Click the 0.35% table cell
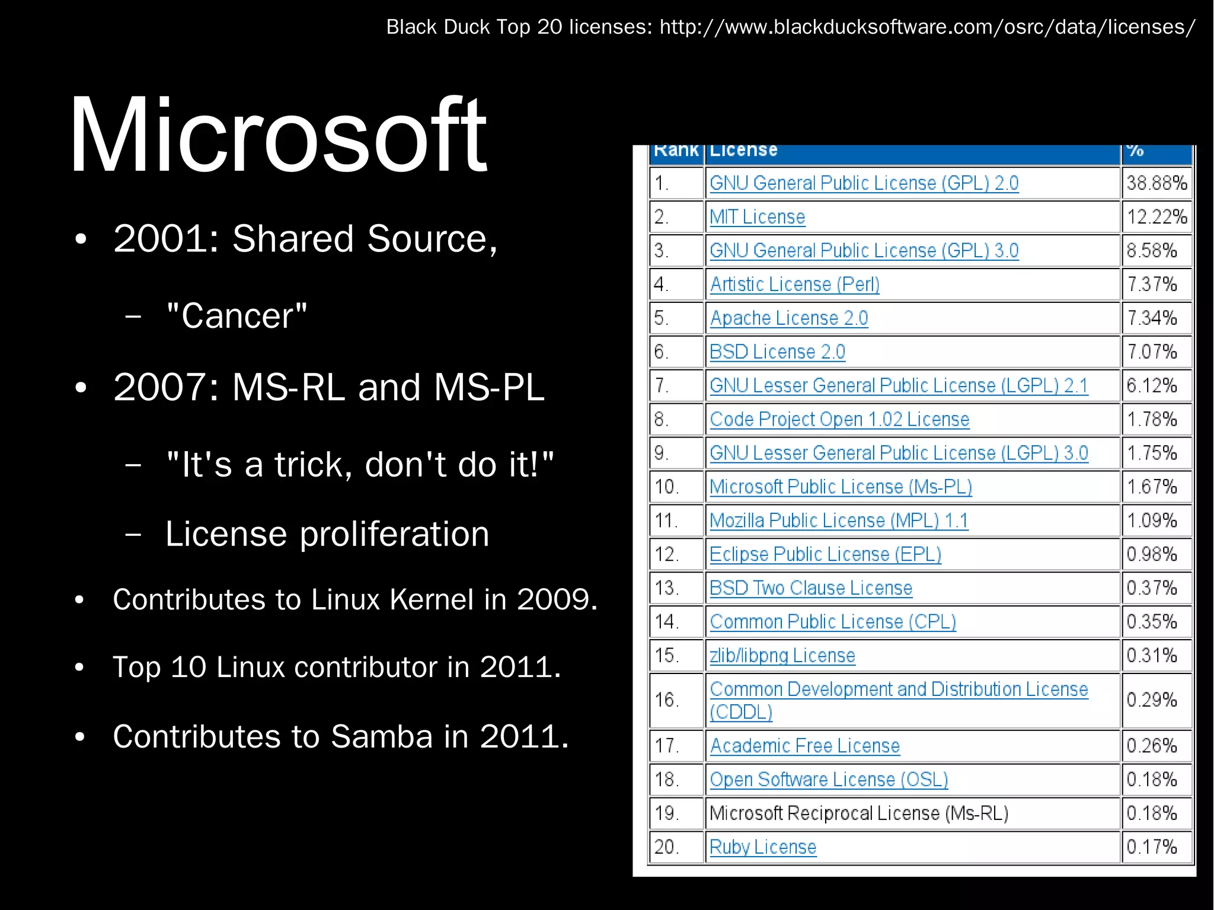Viewport: 1214px width, 910px height. (1157, 622)
